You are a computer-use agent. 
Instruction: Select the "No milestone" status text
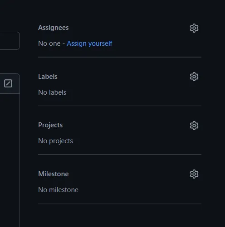coord(58,190)
